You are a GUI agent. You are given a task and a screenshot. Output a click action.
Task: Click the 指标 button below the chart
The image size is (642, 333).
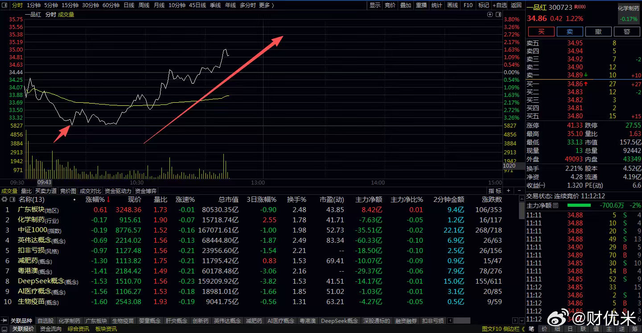click(495, 191)
